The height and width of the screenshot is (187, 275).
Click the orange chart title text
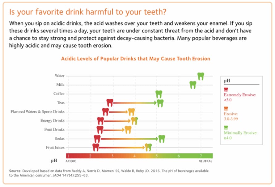pos(136,58)
